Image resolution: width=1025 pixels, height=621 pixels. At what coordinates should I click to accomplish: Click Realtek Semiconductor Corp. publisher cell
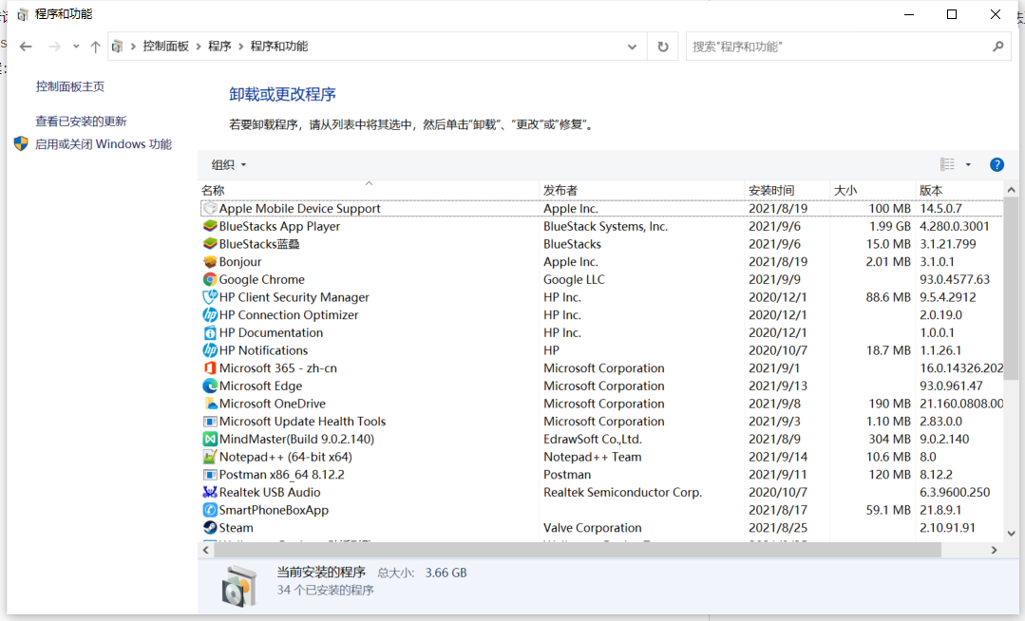622,492
